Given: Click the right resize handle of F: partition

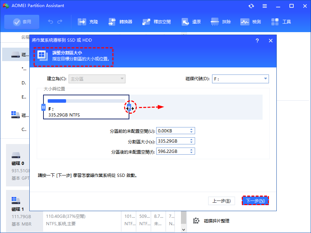Looking at the screenshot, I should pos(129,107).
